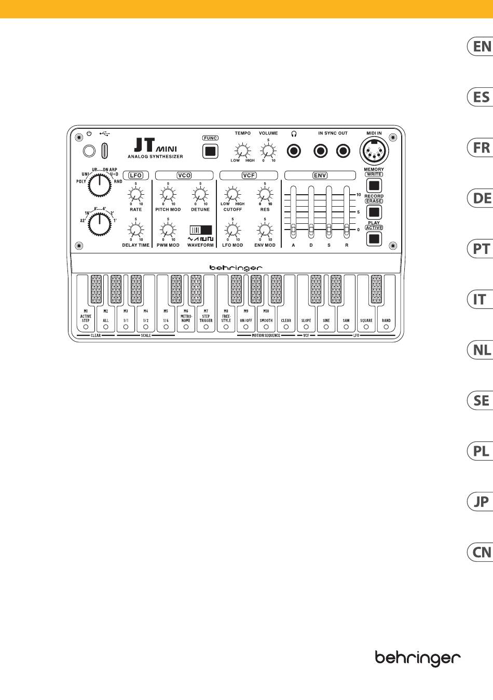This screenshot has height=700, width=493.
Task: Select the DE language tab
Action: pyautogui.click(x=481, y=198)
